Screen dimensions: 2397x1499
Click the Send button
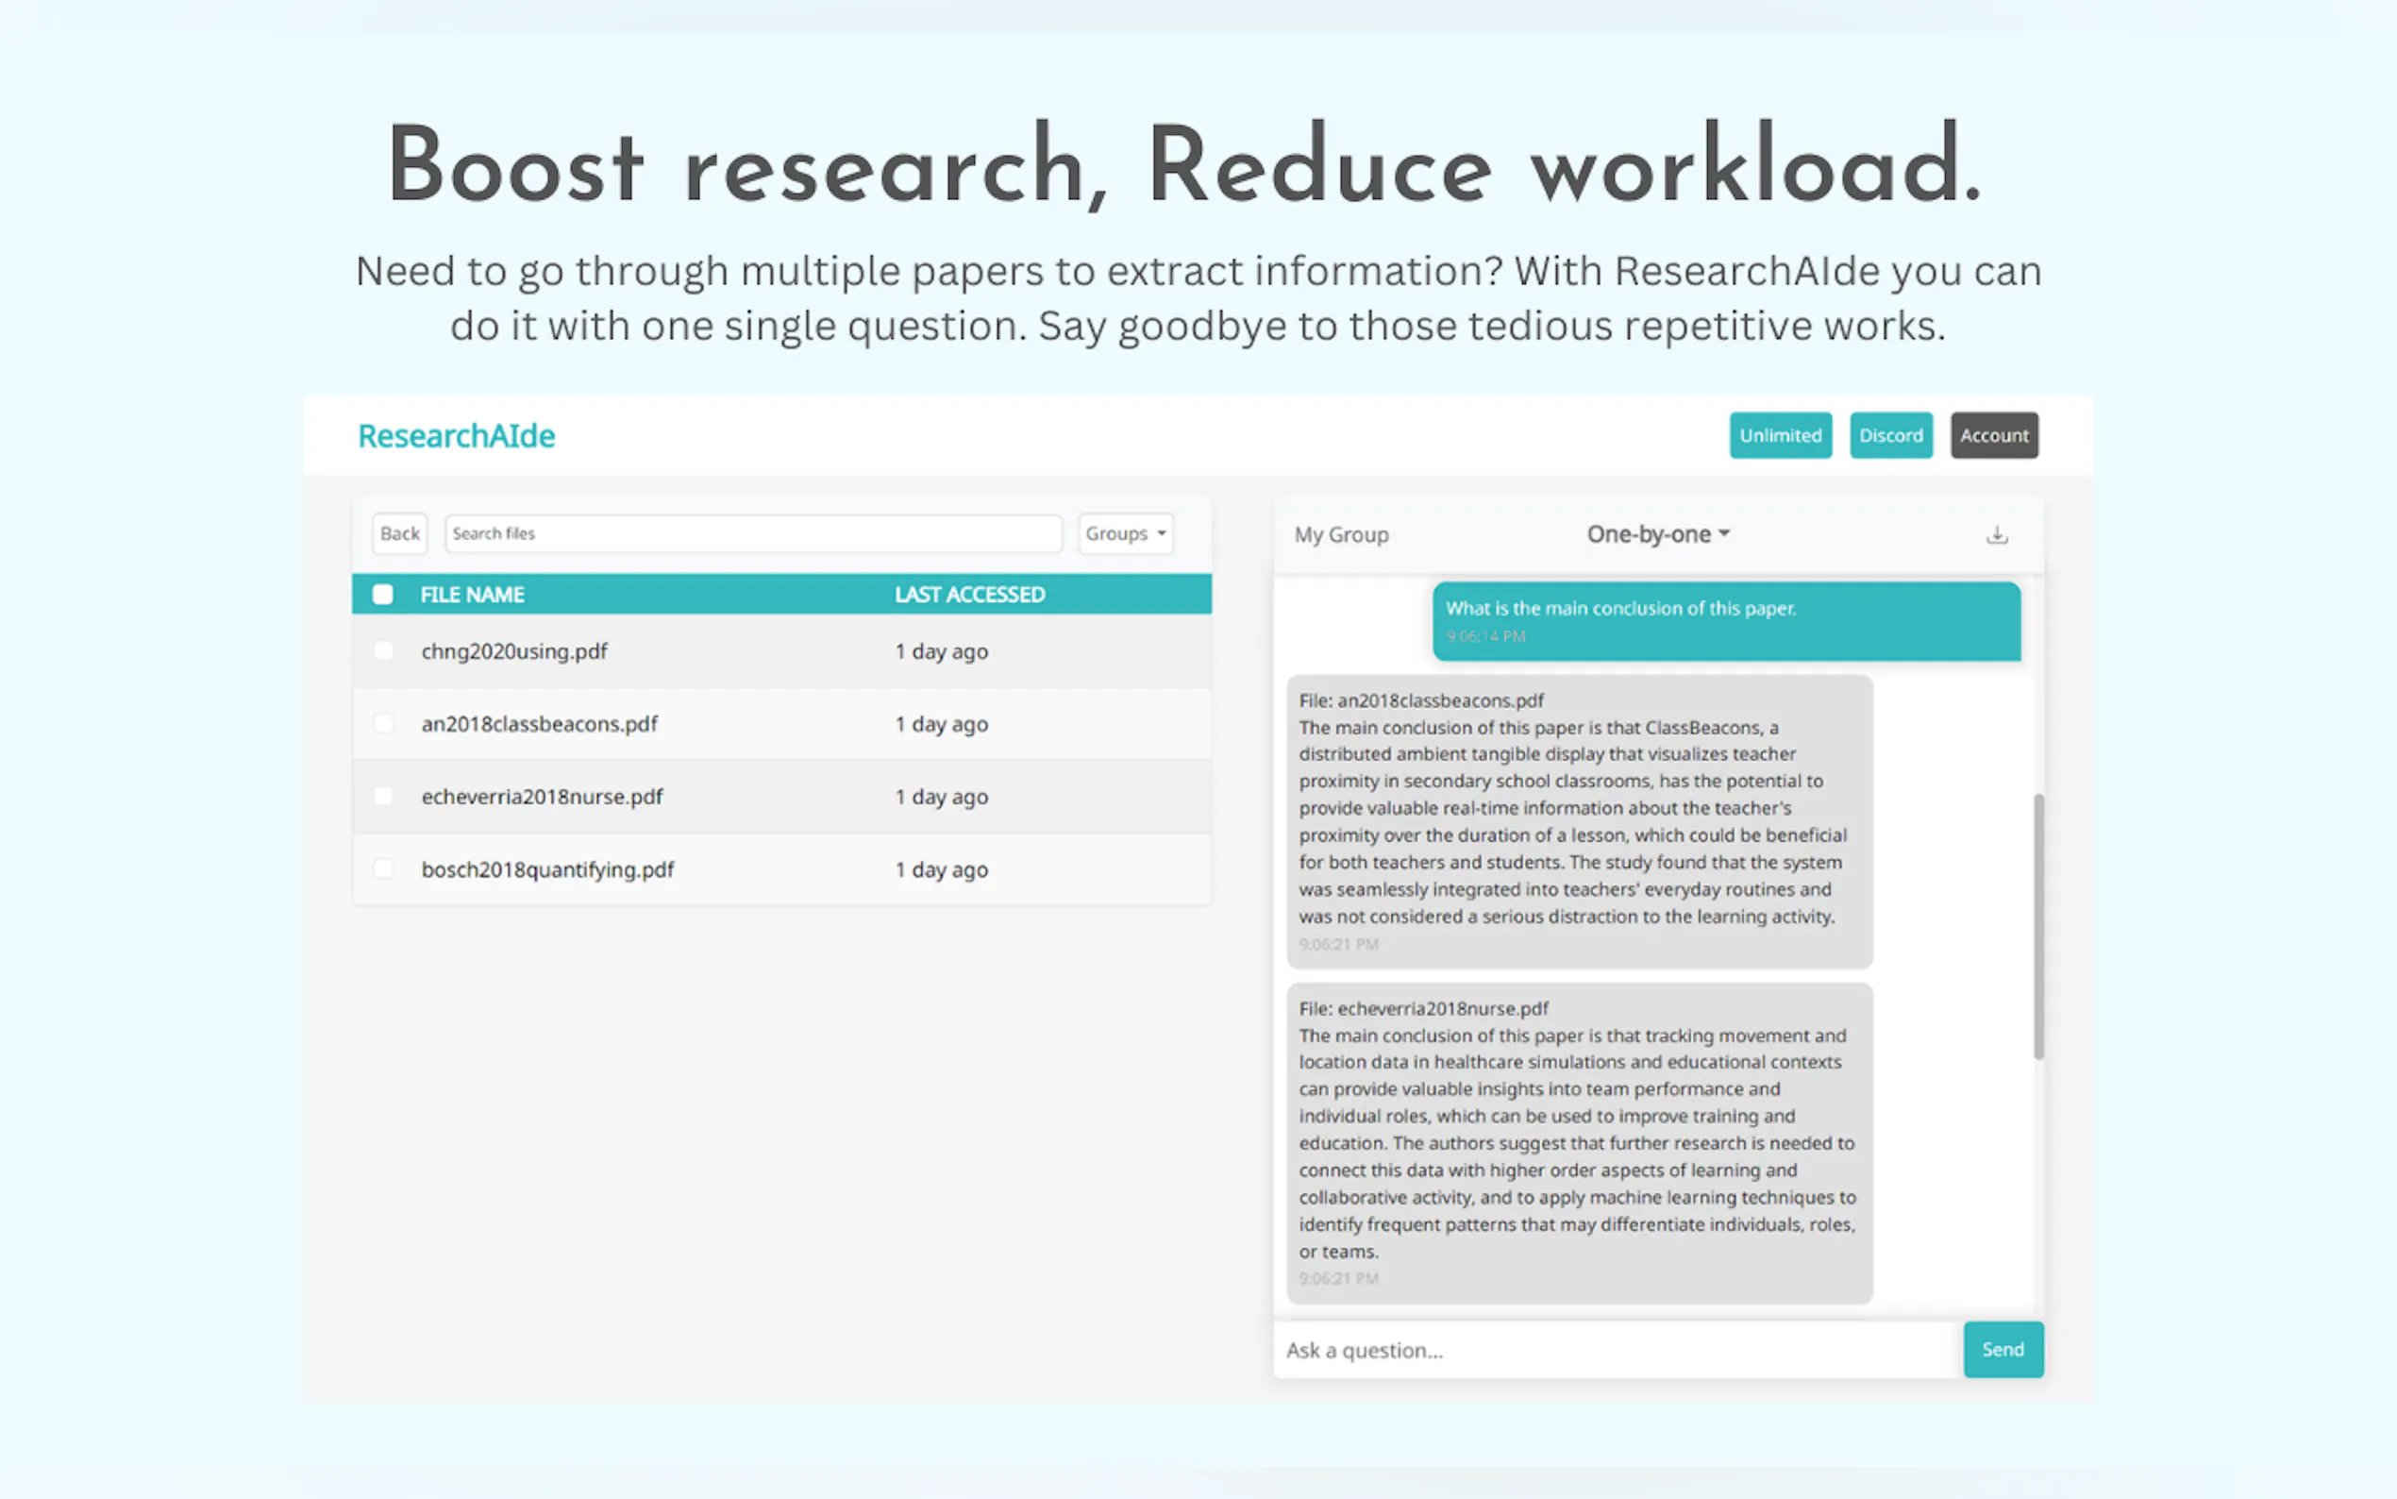click(2003, 1349)
